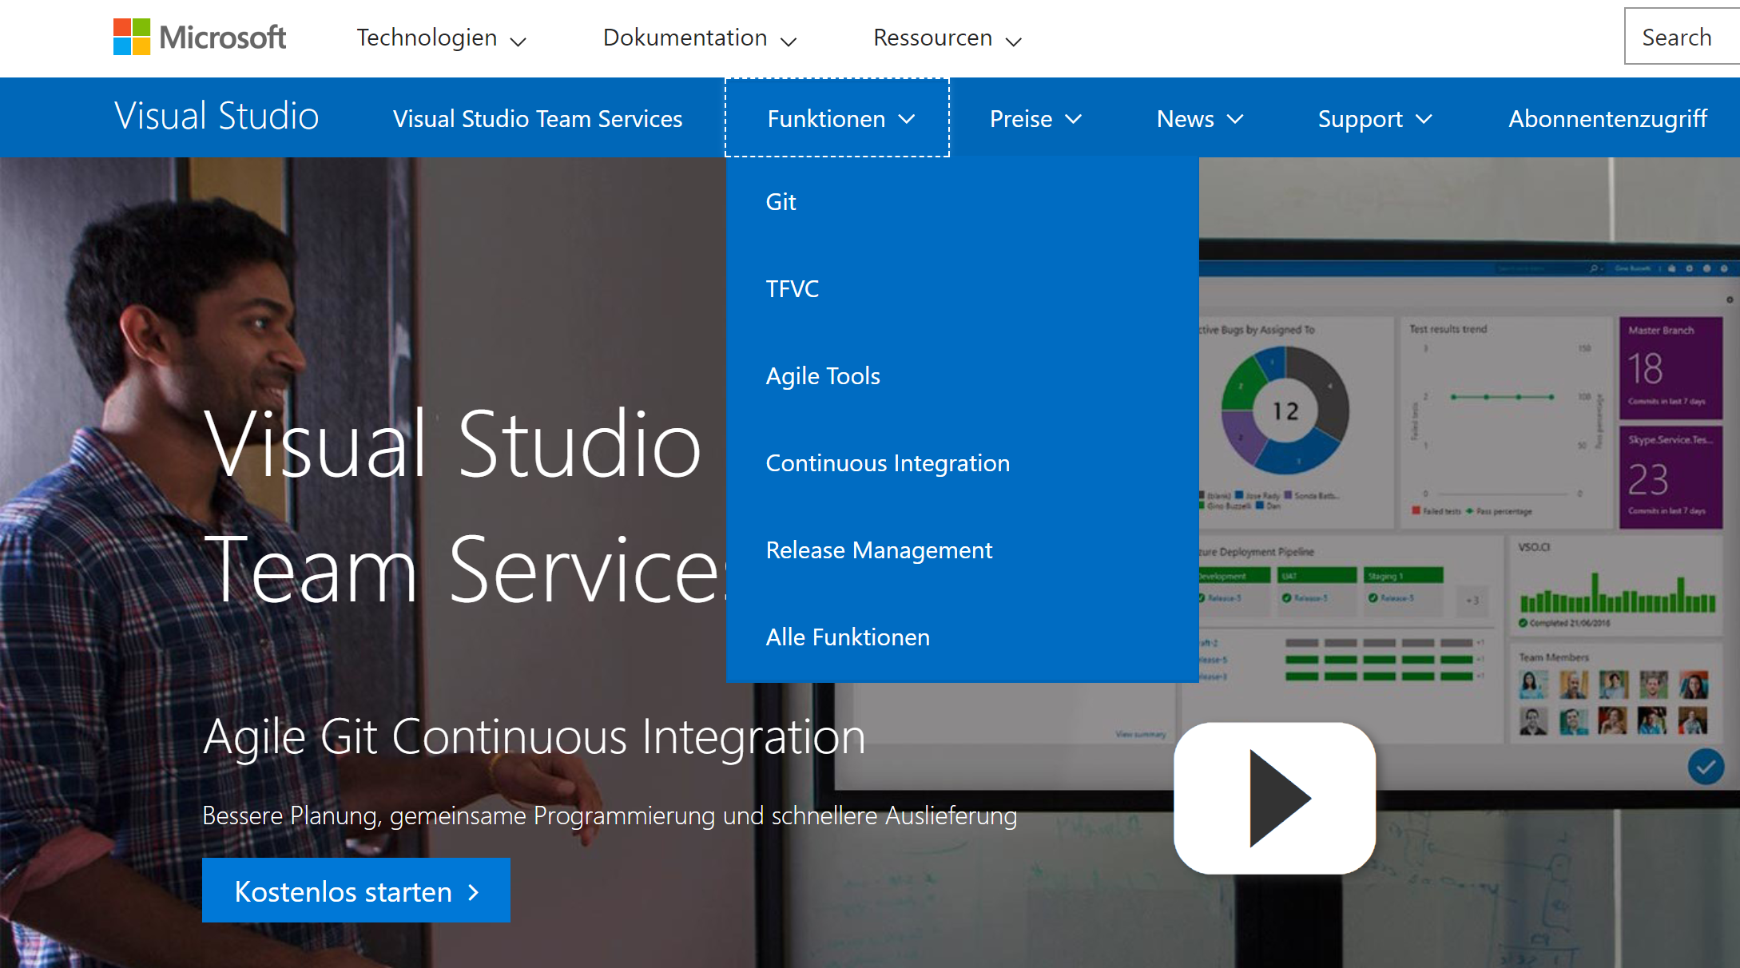Expand the Dokumentation menu
The width and height of the screenshot is (1740, 968).
(x=700, y=38)
